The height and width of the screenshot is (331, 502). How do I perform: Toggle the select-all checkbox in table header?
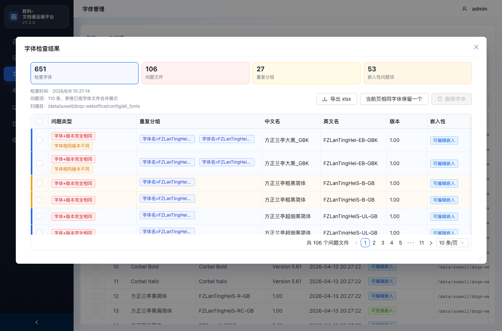39,121
